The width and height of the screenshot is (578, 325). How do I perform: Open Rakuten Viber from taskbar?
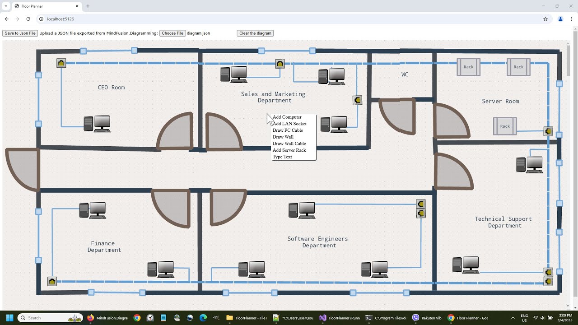pyautogui.click(x=427, y=318)
